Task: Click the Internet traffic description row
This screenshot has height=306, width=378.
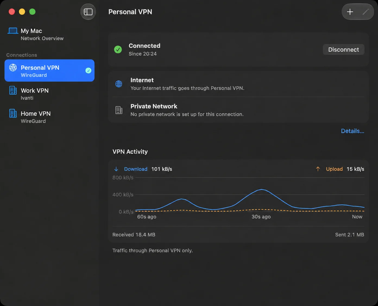Action: pyautogui.click(x=238, y=84)
